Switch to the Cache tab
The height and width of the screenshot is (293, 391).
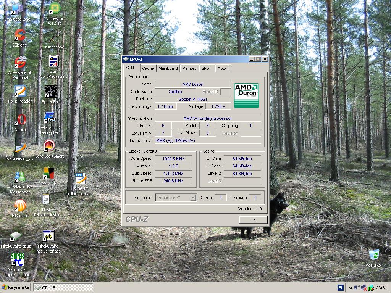pyautogui.click(x=148, y=68)
